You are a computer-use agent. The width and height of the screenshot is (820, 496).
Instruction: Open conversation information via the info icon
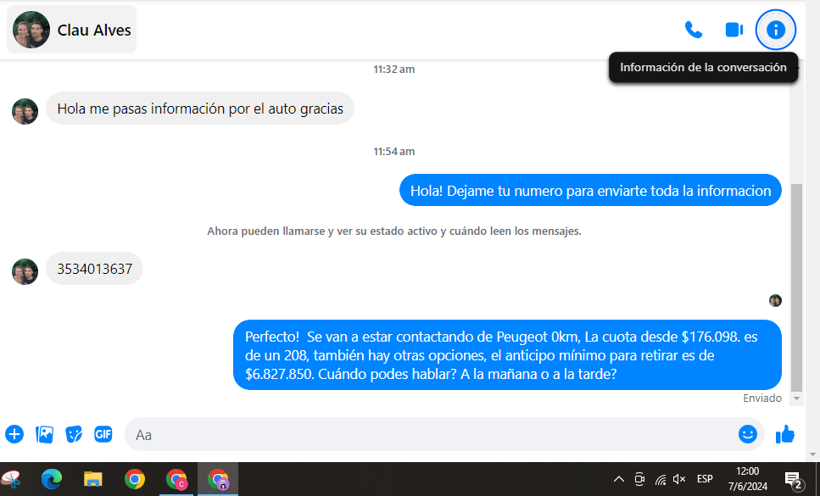click(776, 30)
